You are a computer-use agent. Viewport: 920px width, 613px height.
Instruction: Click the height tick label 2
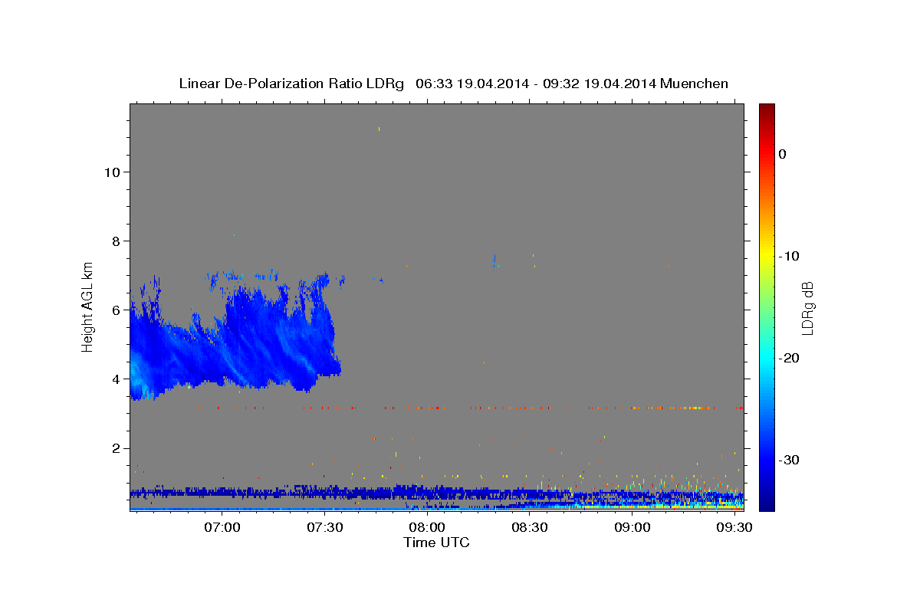pos(114,448)
